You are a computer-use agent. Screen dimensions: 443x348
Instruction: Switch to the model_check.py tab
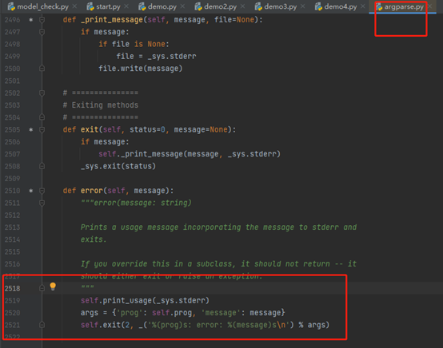click(42, 6)
